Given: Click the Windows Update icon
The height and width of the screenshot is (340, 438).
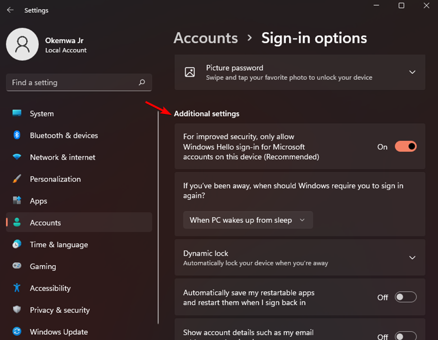Looking at the screenshot, I should point(18,332).
